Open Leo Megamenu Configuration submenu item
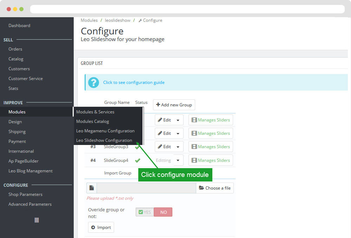The width and height of the screenshot is (351, 238). (x=105, y=131)
